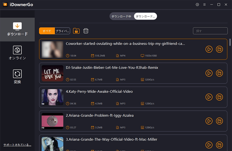The image size is (232, 151).
Task: Open folder for Ariana-Grande Problem
Action: (x=219, y=121)
